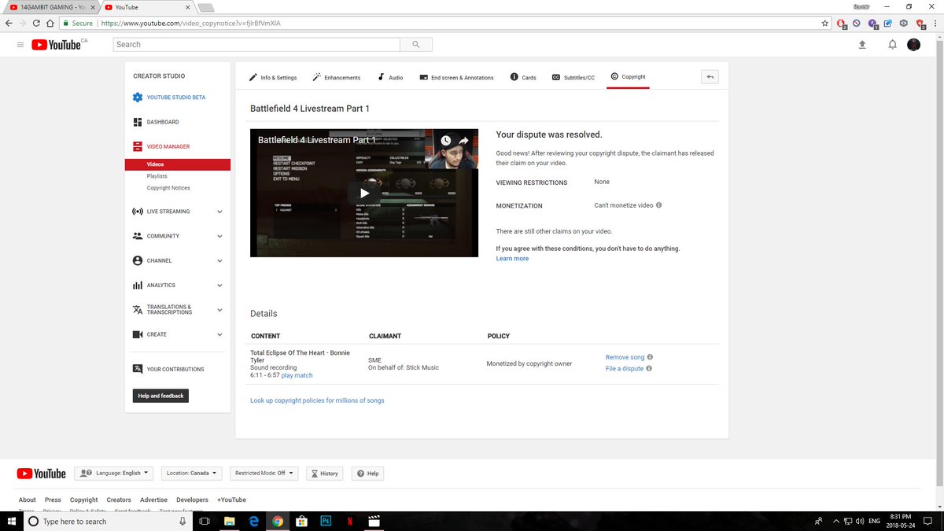
Task: Open Playlists in the sidebar
Action: tap(157, 176)
